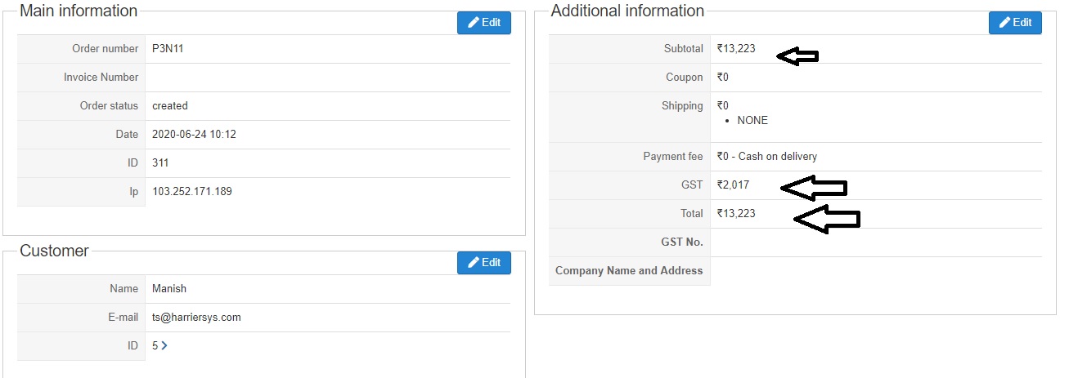
Task: Click the Subtotal value ₹13,223
Action: coord(736,49)
